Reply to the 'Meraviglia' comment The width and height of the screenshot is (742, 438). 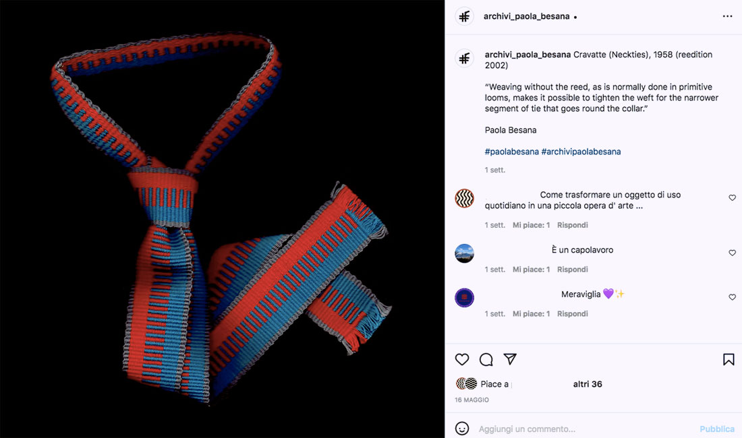573,314
